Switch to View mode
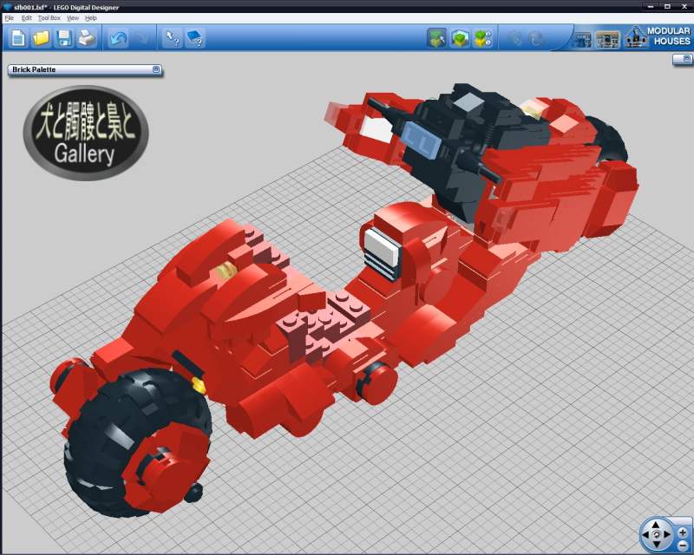The height and width of the screenshot is (555, 694). (460, 38)
